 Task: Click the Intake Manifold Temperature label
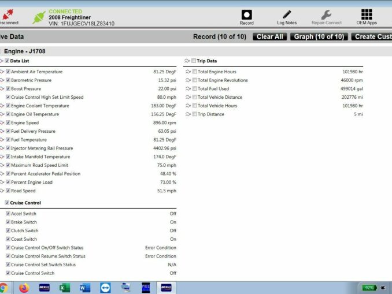click(x=40, y=157)
